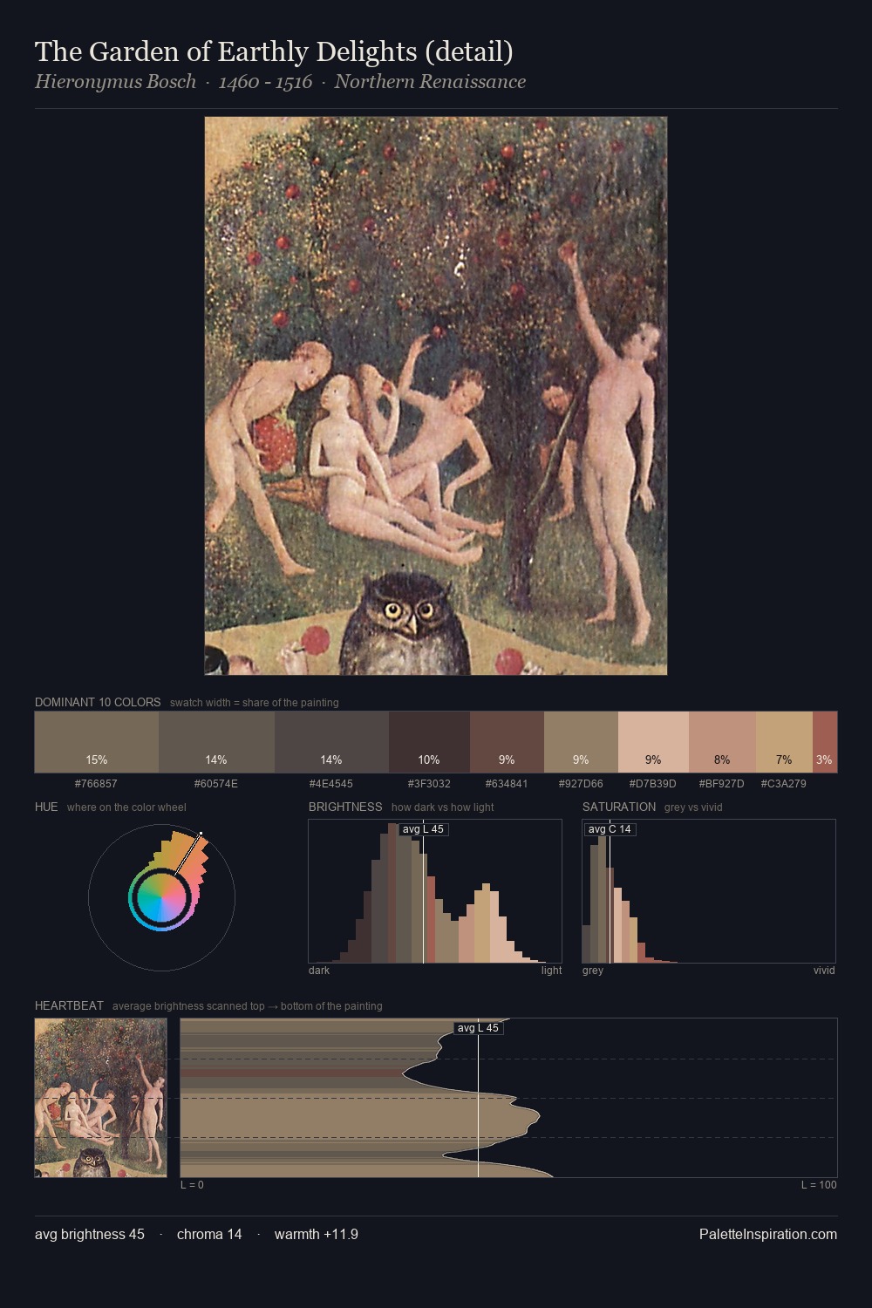Click the main Bosch painting image

(436, 396)
